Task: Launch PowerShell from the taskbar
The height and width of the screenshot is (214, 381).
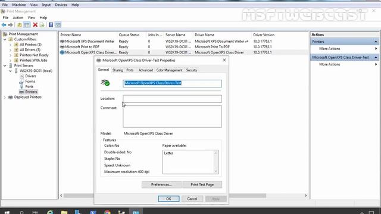Action: pos(93,212)
